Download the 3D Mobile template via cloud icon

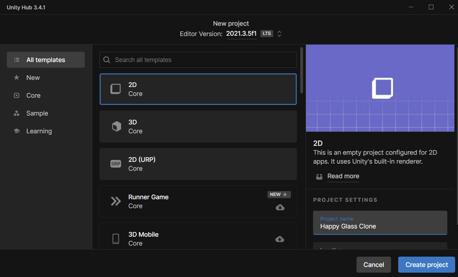pos(280,239)
